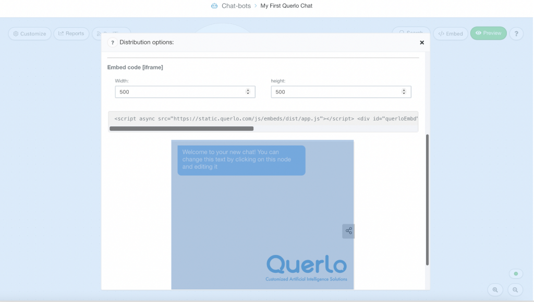The height and width of the screenshot is (302, 534).
Task: Open the Customize settings button
Action: point(30,34)
